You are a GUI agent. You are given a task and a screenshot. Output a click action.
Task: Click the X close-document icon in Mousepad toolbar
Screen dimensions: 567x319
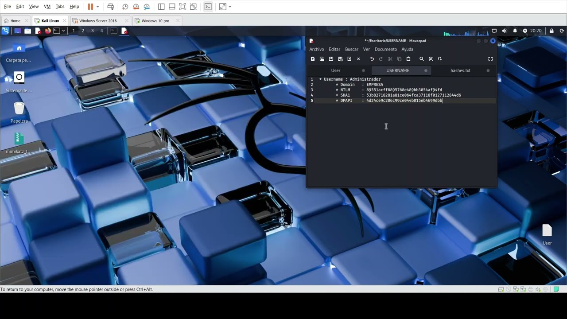[x=358, y=59]
